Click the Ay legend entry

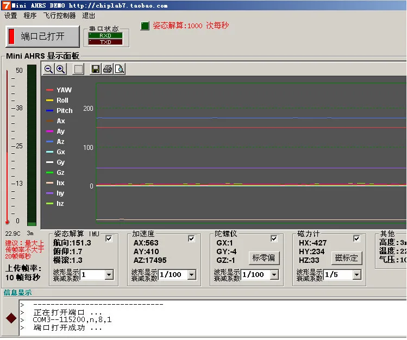55,131
